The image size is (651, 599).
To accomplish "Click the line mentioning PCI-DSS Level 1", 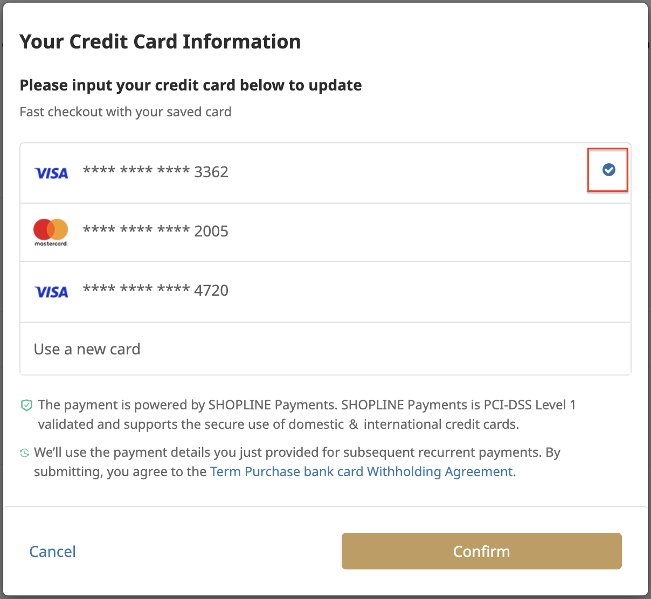I will [x=307, y=405].
